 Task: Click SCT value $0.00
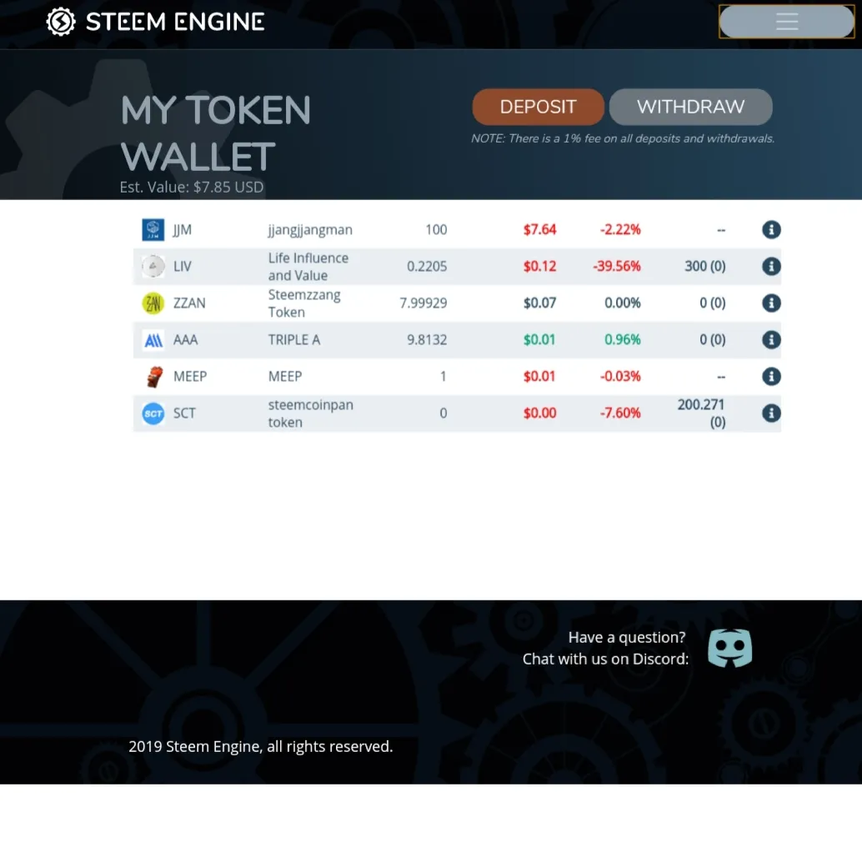pyautogui.click(x=539, y=413)
